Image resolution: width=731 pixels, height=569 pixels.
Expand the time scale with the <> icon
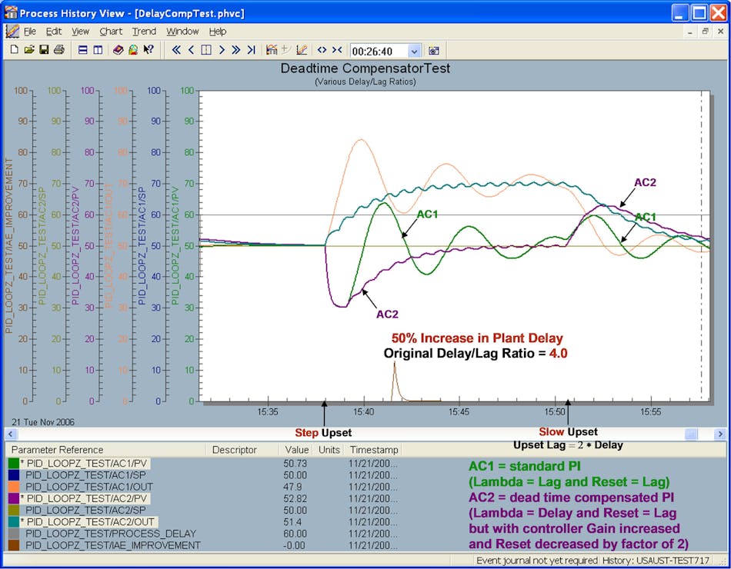pyautogui.click(x=322, y=50)
